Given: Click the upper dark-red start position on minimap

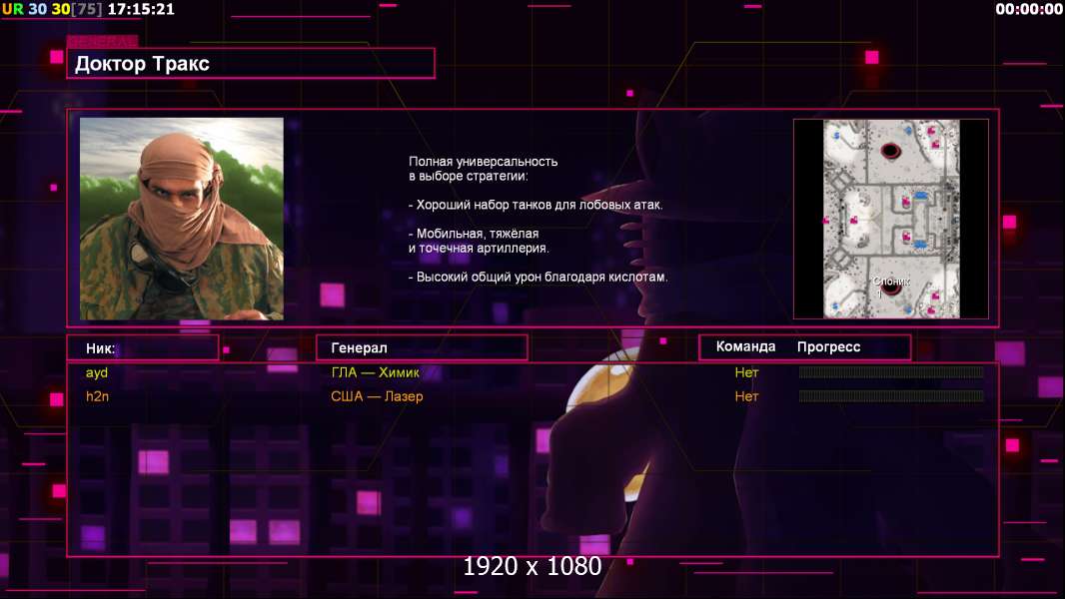Looking at the screenshot, I should click(x=890, y=150).
